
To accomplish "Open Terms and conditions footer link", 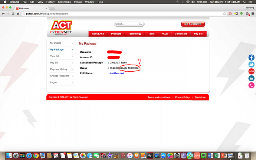I will pyautogui.click(x=159, y=97).
